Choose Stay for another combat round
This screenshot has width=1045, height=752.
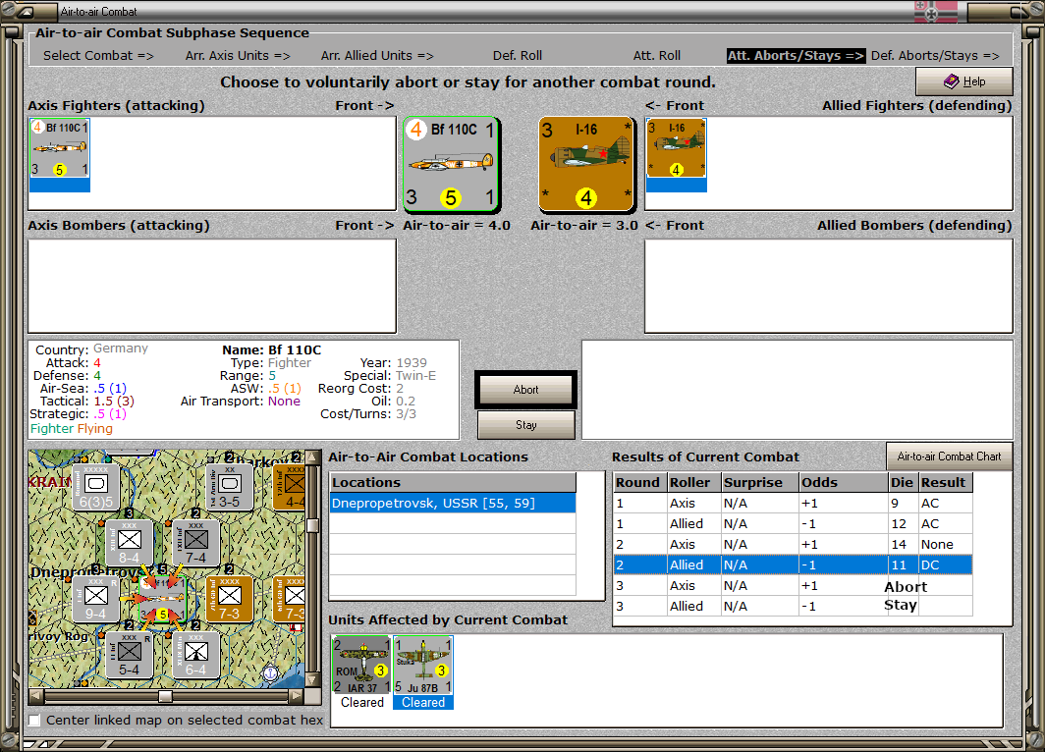point(525,424)
